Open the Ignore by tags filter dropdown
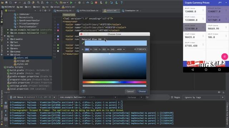This screenshot has height=128, width=229. (204, 97)
